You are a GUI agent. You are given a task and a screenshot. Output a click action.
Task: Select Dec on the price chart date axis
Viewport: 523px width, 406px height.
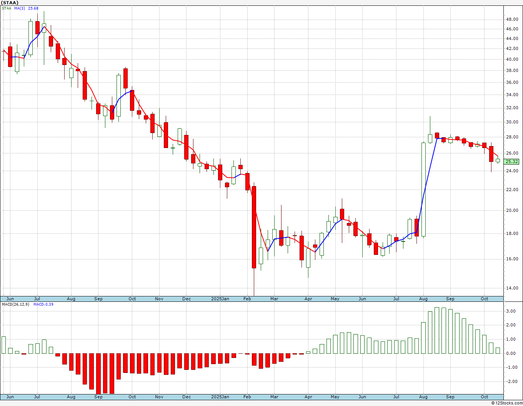(187, 299)
